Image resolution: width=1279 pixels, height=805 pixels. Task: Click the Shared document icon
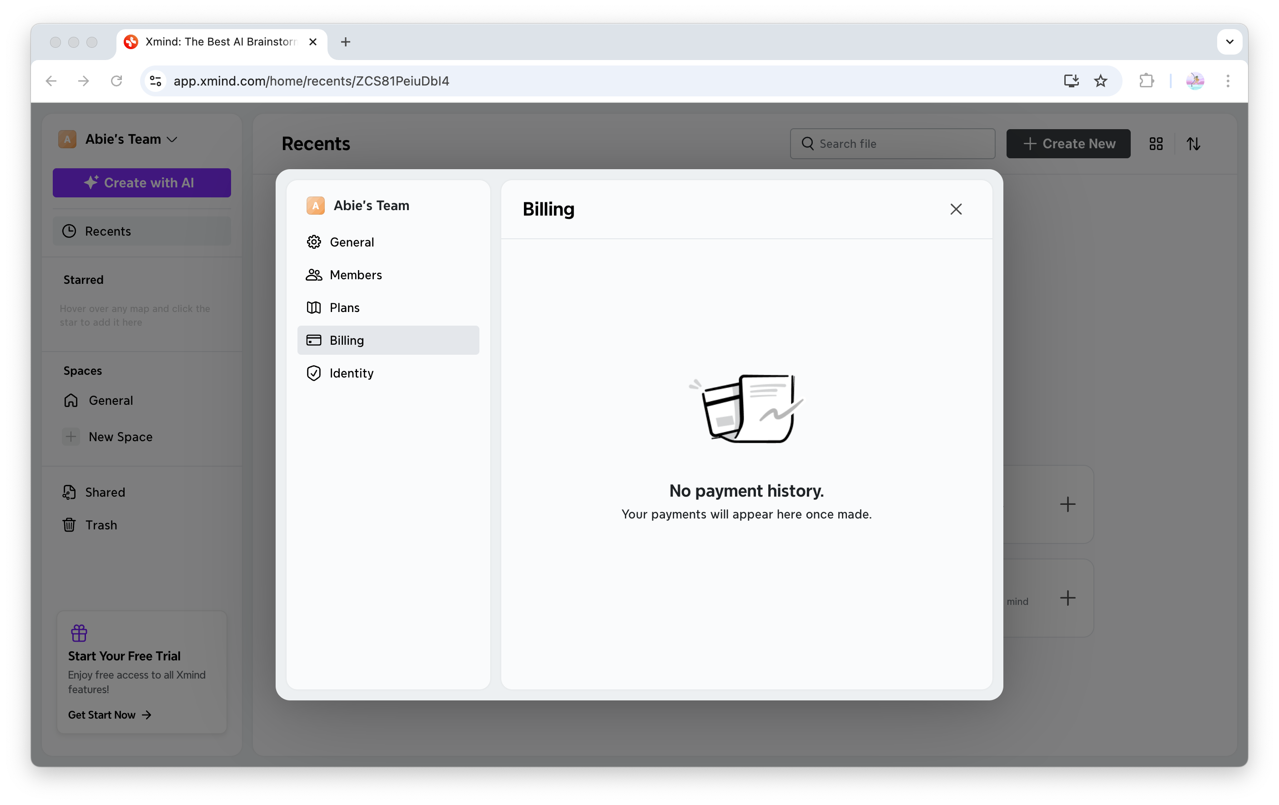pyautogui.click(x=69, y=492)
